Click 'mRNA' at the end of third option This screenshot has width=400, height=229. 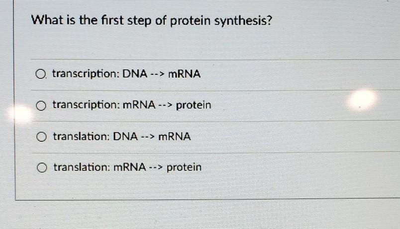click(x=175, y=136)
